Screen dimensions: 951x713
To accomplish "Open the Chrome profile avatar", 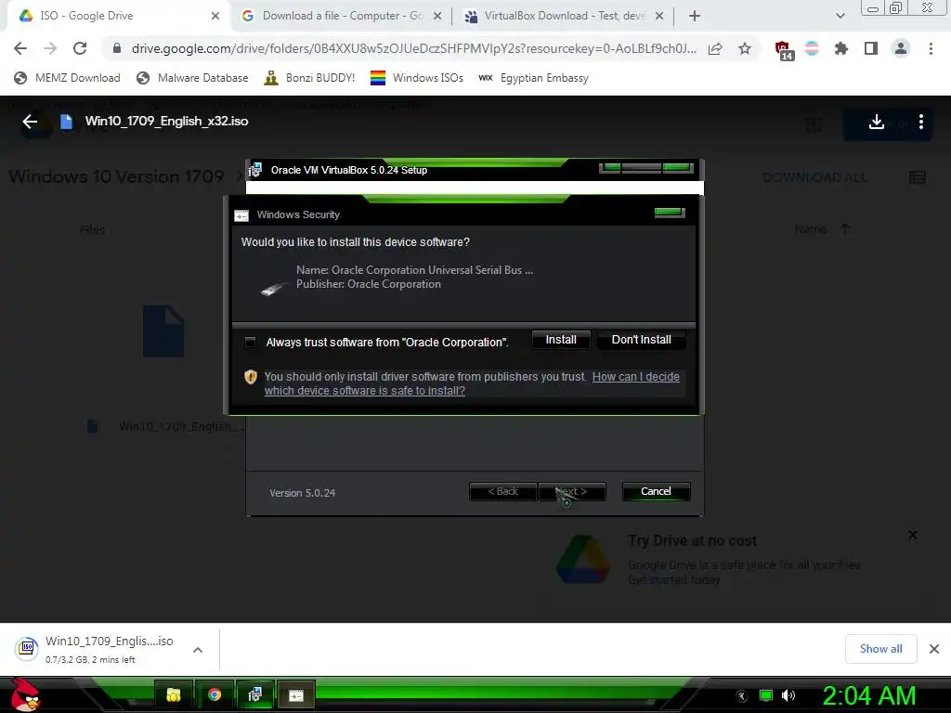I will (901, 48).
